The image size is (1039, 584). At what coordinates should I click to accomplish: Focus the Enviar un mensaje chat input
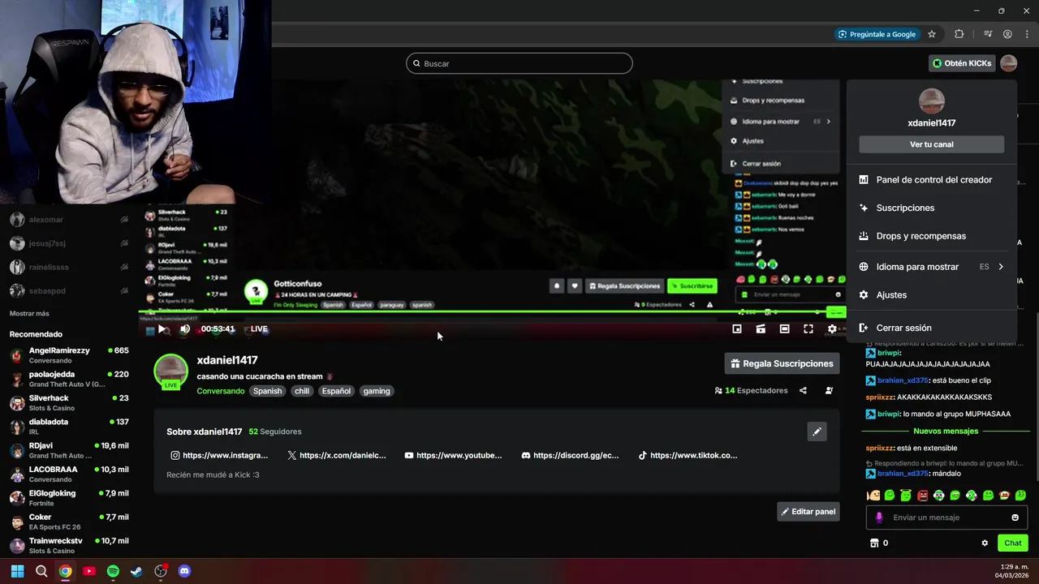[946, 517]
